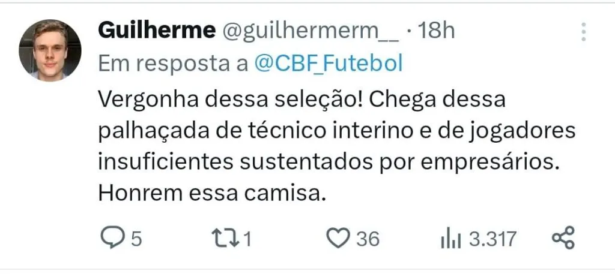Open Guilherme's profile picture
Screen dimensions: 615x274
pos(50,50)
